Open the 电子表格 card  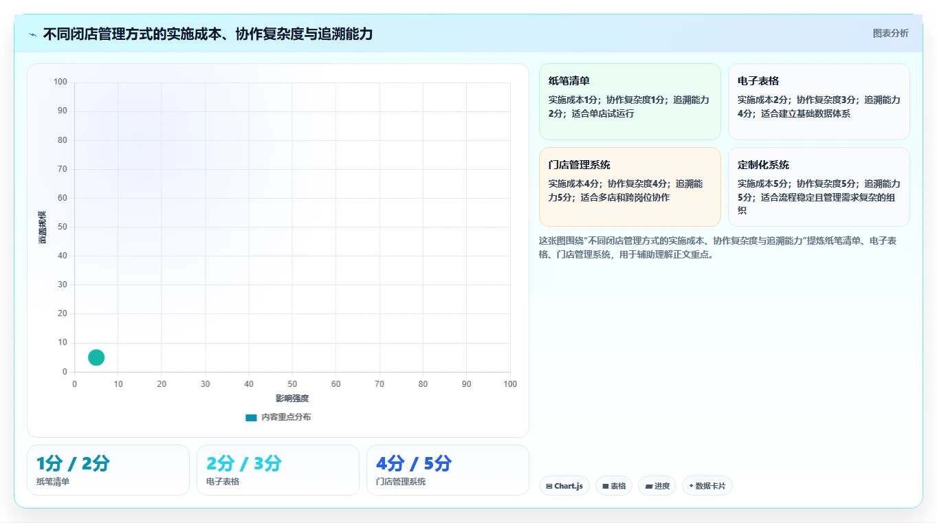819,102
